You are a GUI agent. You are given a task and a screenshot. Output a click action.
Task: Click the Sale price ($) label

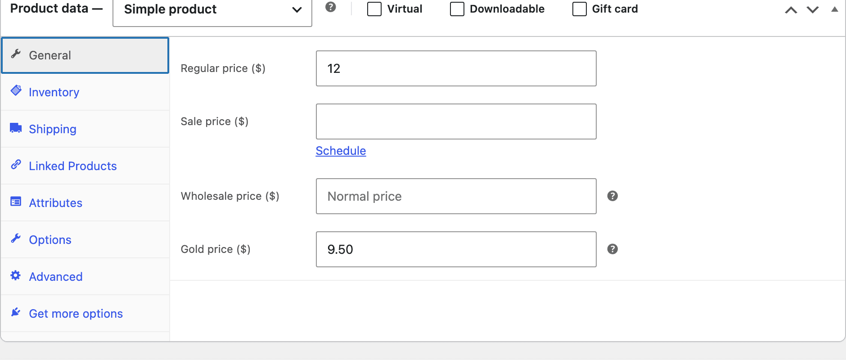pyautogui.click(x=215, y=121)
